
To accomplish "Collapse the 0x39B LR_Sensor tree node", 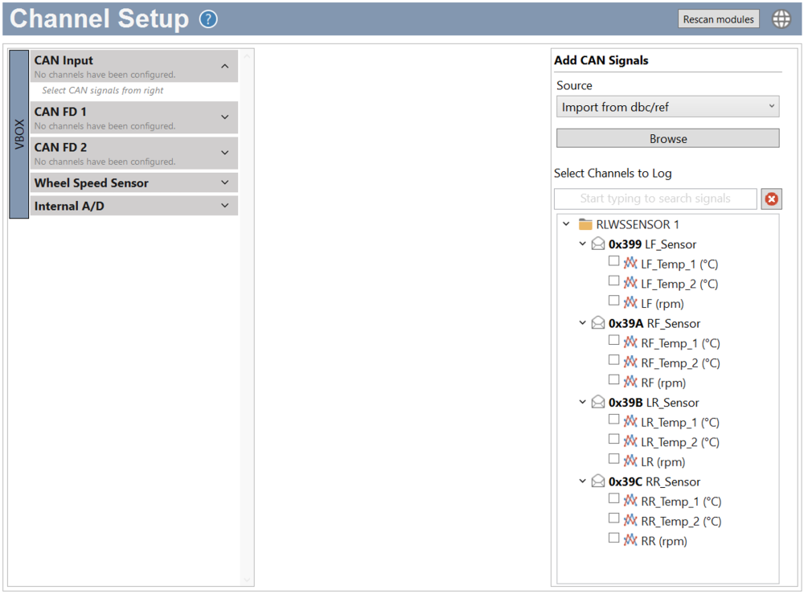I will (582, 402).
